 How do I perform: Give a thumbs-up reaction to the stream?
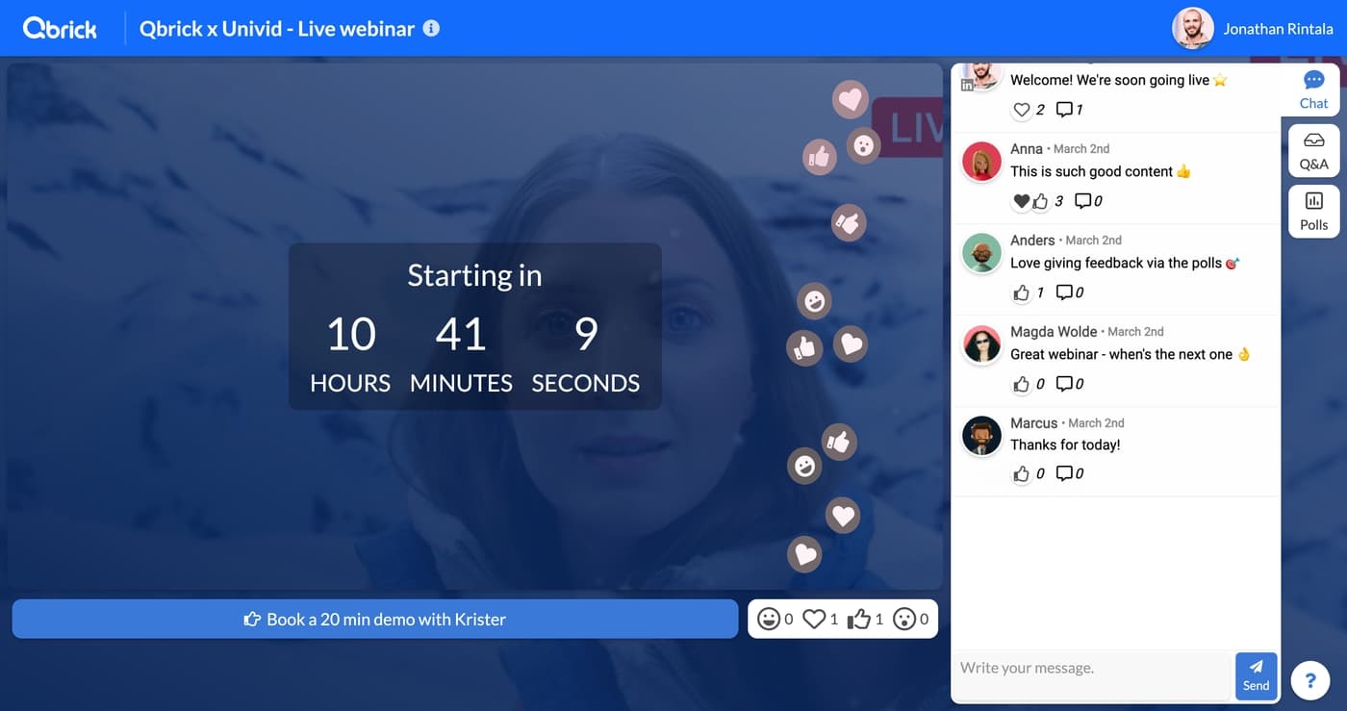coord(857,618)
